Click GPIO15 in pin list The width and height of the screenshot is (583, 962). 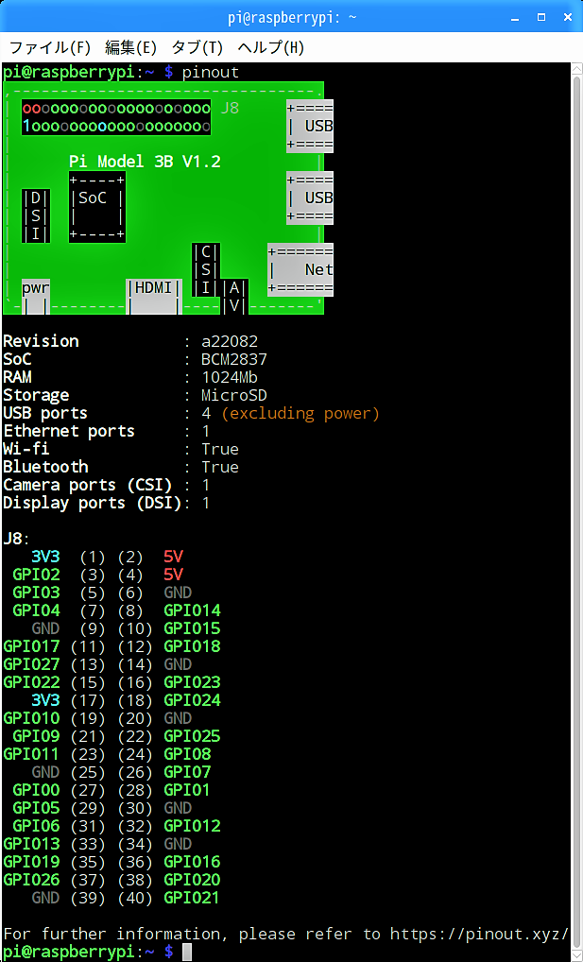pyautogui.click(x=192, y=628)
